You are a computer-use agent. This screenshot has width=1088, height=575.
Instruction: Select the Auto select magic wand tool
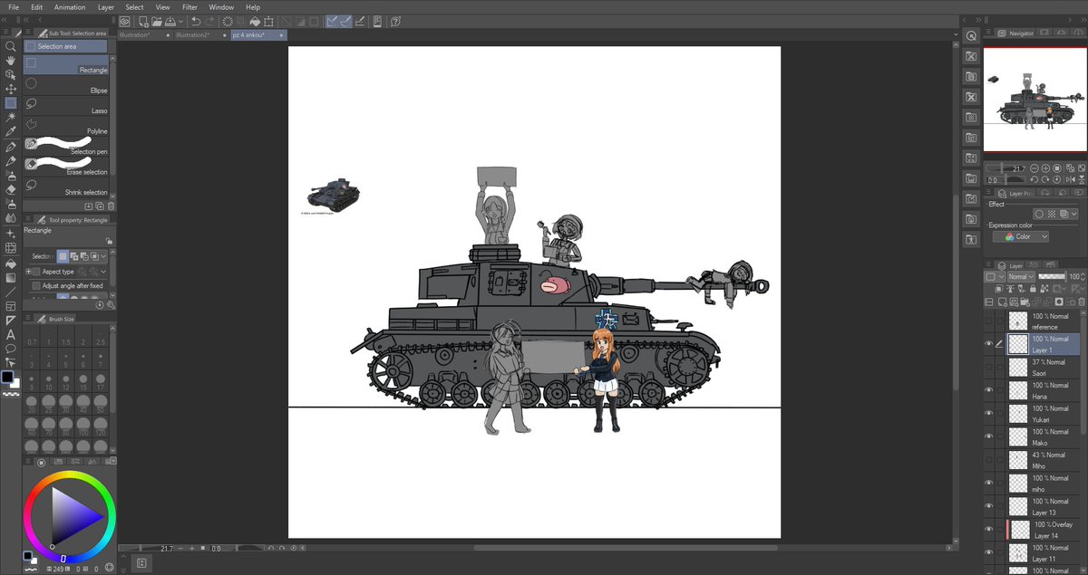tap(11, 118)
